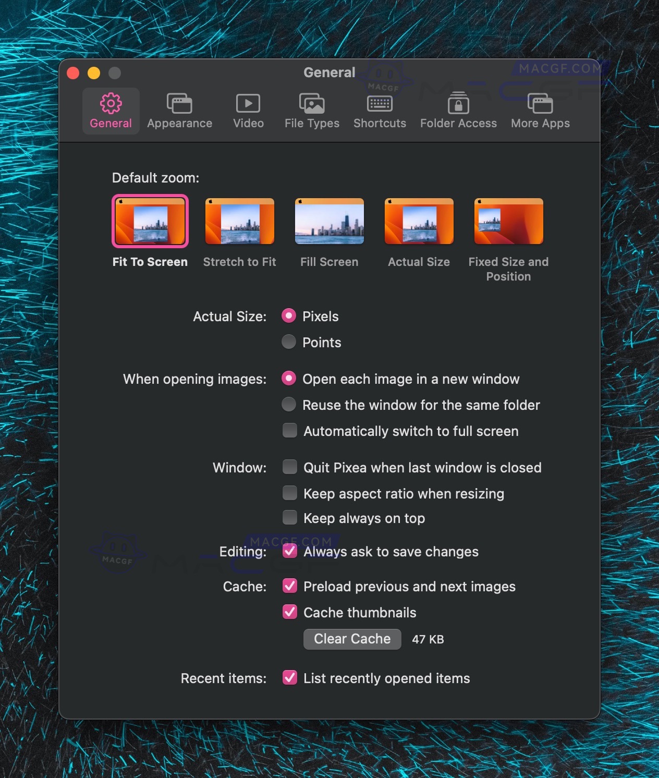Pick 'Fixed Size and Position' zoom option
This screenshot has height=778, width=659.
coord(508,221)
